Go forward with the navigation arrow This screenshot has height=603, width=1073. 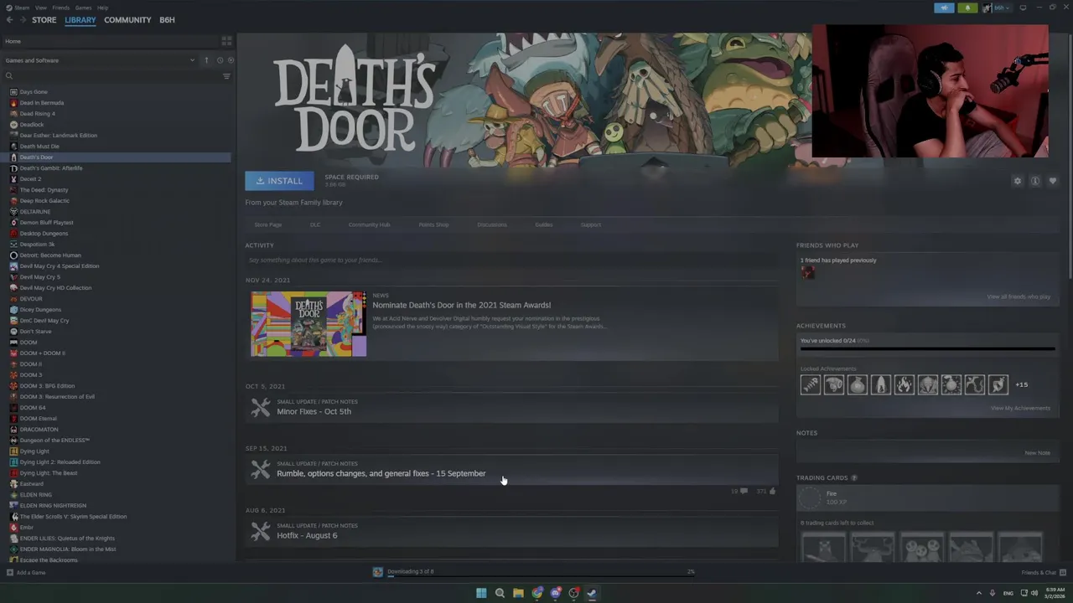pos(22,20)
